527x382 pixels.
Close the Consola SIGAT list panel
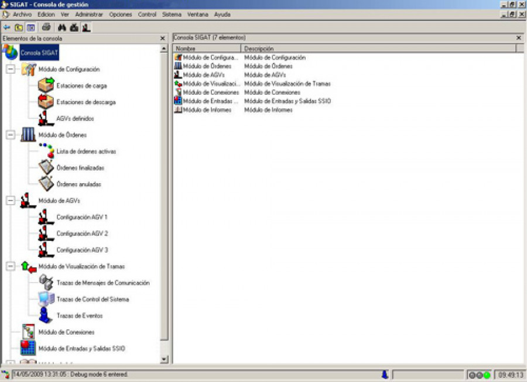pos(519,37)
